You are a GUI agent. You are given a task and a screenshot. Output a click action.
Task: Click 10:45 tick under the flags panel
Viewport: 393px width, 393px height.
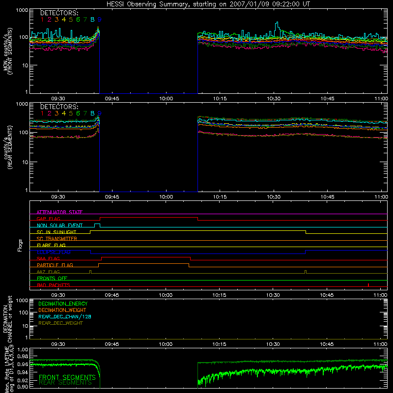click(327, 295)
